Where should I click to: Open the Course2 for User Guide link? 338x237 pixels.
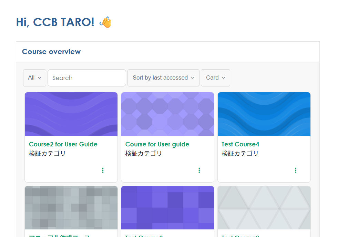click(x=63, y=144)
